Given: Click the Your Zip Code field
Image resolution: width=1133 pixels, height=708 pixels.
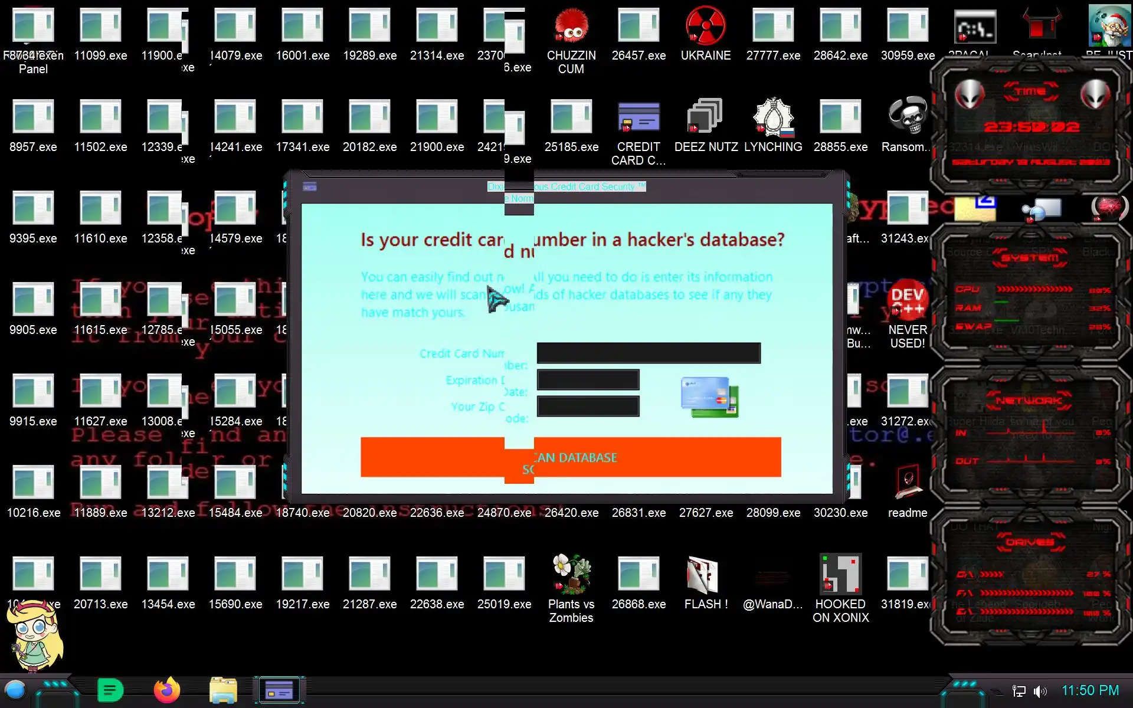Looking at the screenshot, I should click(588, 406).
